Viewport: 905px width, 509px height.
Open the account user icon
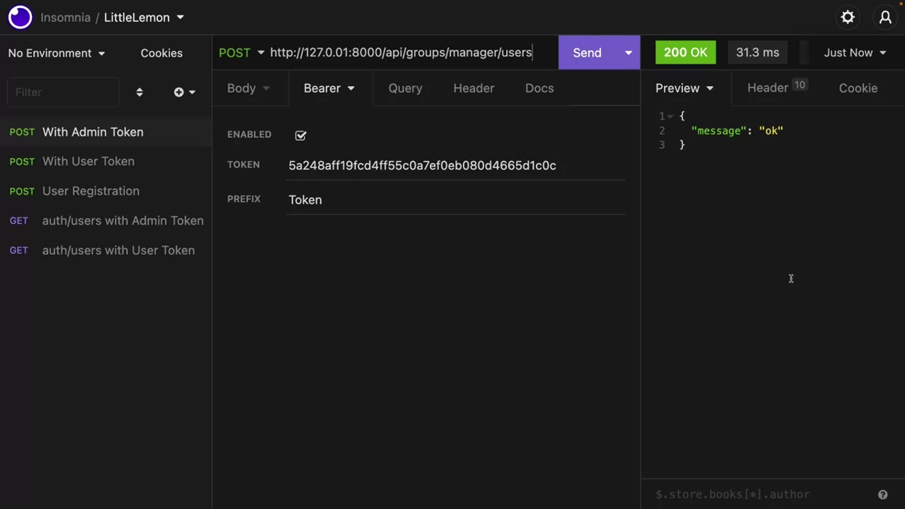(885, 17)
